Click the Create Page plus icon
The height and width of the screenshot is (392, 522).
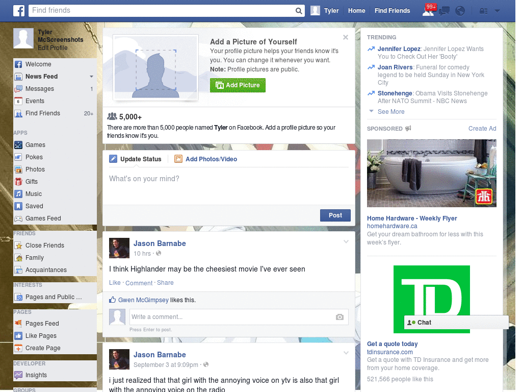18,348
